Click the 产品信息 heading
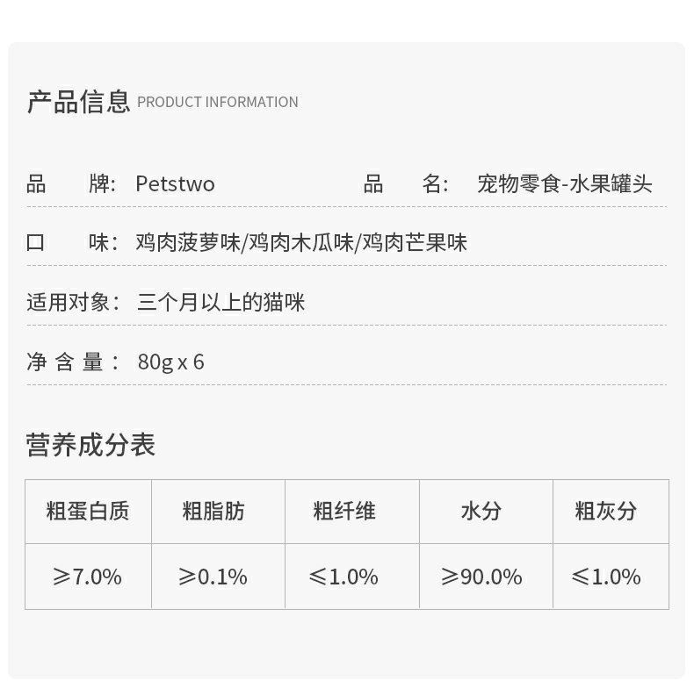Screen dimensions: 694x688 pyautogui.click(x=79, y=102)
